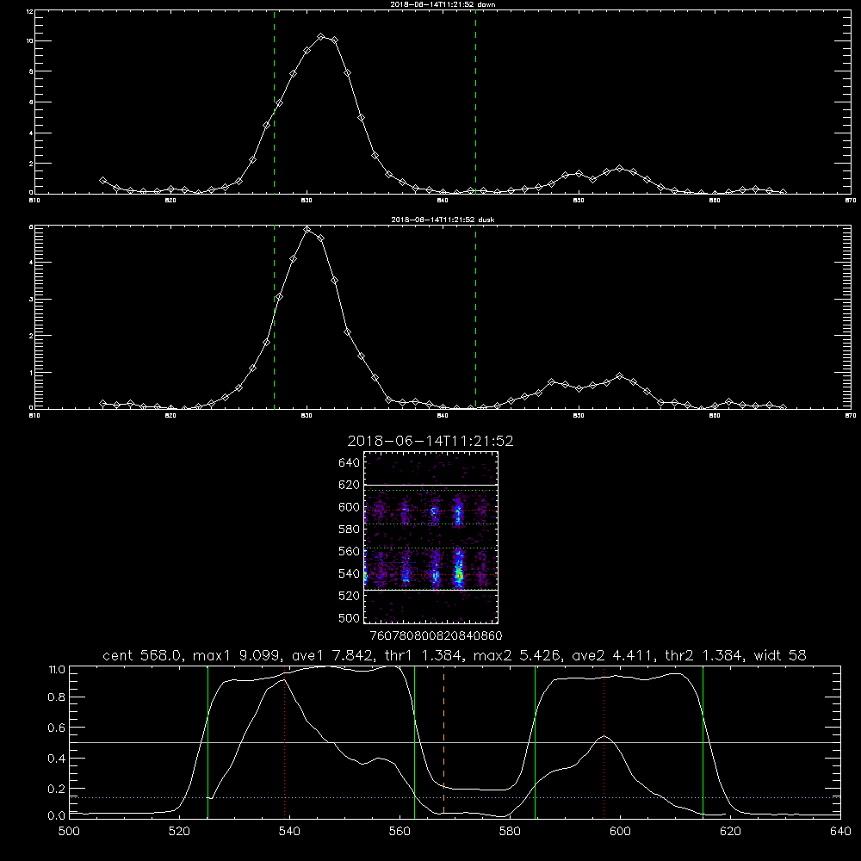
Task: Click x-axis label 580 of the bottom plot
Action: pos(510,832)
